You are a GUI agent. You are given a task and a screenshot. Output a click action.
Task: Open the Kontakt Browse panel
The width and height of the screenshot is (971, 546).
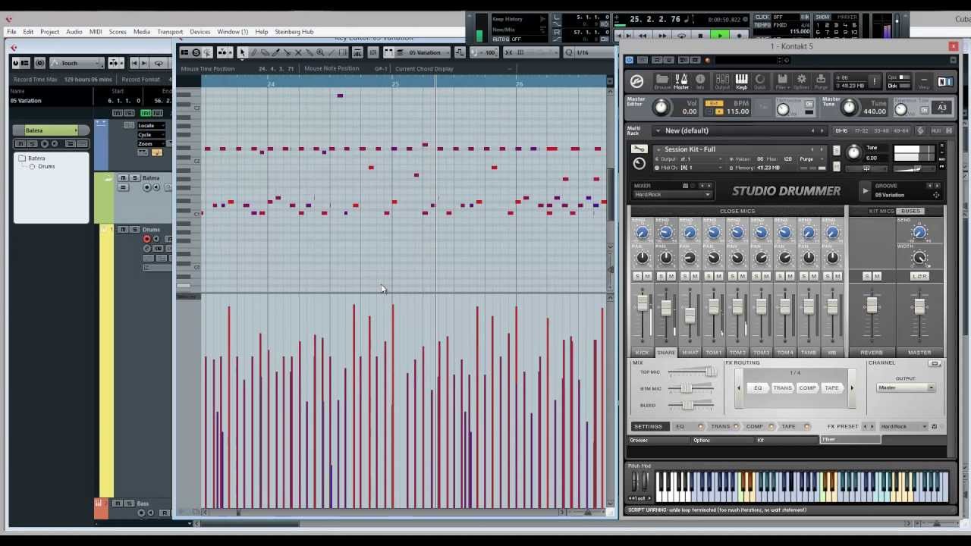click(x=662, y=81)
